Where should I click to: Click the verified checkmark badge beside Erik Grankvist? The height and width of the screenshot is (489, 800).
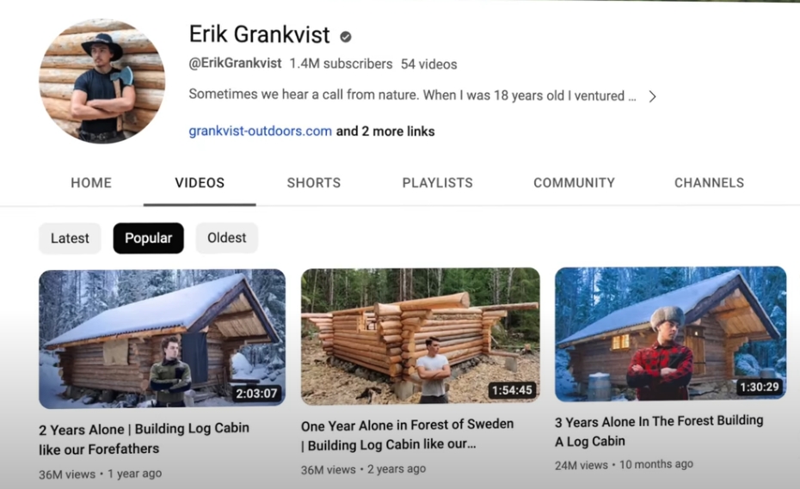[346, 37]
